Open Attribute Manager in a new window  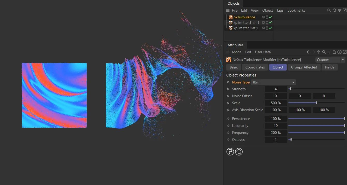point(344,52)
